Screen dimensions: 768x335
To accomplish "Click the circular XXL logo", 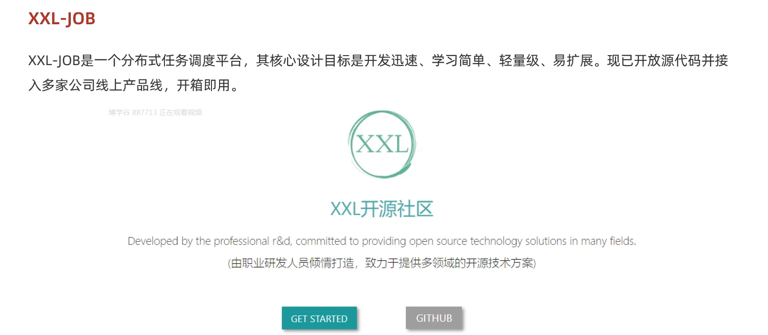I will click(x=382, y=144).
